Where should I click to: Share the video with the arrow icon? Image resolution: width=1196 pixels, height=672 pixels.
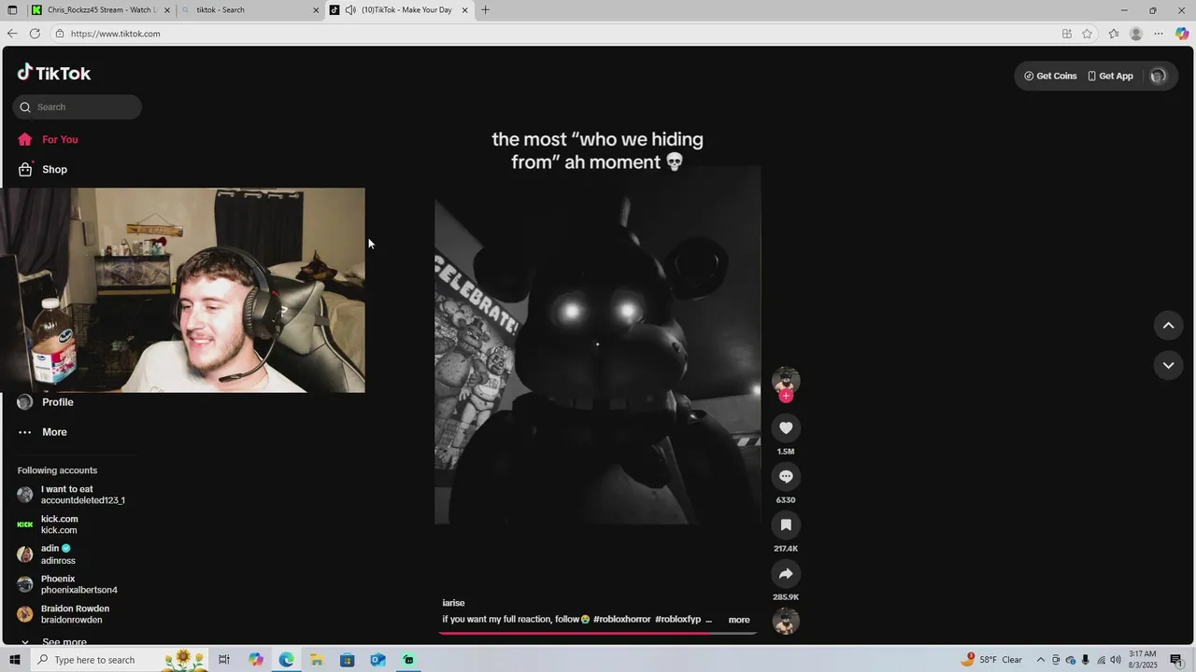pyautogui.click(x=786, y=573)
